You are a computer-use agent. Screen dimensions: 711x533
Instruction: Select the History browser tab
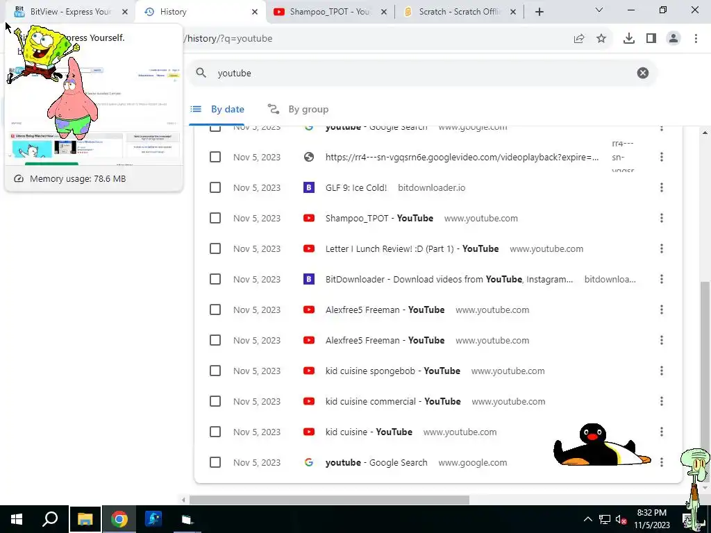tap(199, 12)
